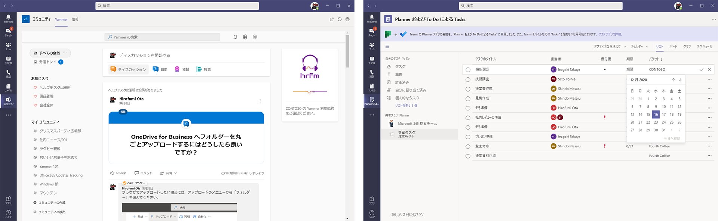Open Yammer settings gear icon
Screen dimensions: 718x221
pyautogui.click(x=255, y=37)
